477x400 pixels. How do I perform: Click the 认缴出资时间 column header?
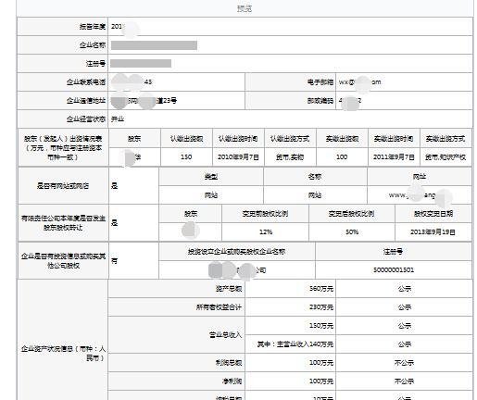[x=238, y=139]
